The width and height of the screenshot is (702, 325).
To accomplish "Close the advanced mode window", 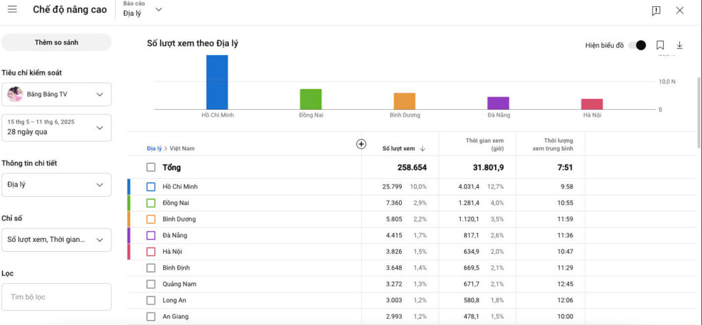I will pyautogui.click(x=679, y=10).
